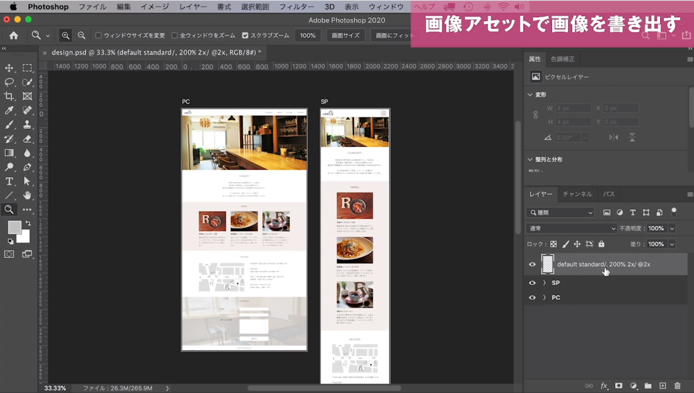694x393 pixels.
Task: Hide the SP layer group
Action: click(532, 283)
